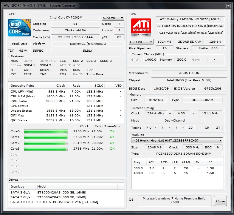Click the Turbo Boost feature label
234x215 pixels.
[x=95, y=74]
